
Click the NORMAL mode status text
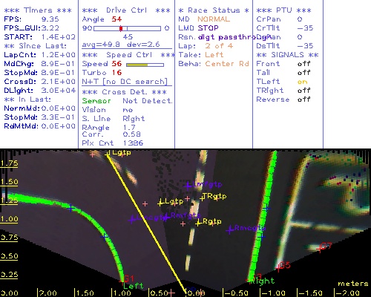click(214, 19)
